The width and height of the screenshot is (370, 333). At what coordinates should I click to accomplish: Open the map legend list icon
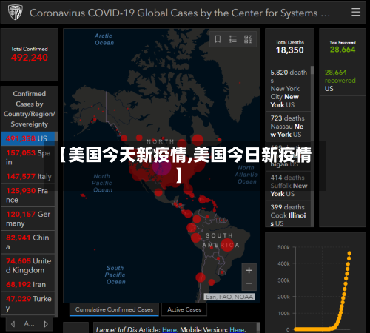(x=233, y=39)
